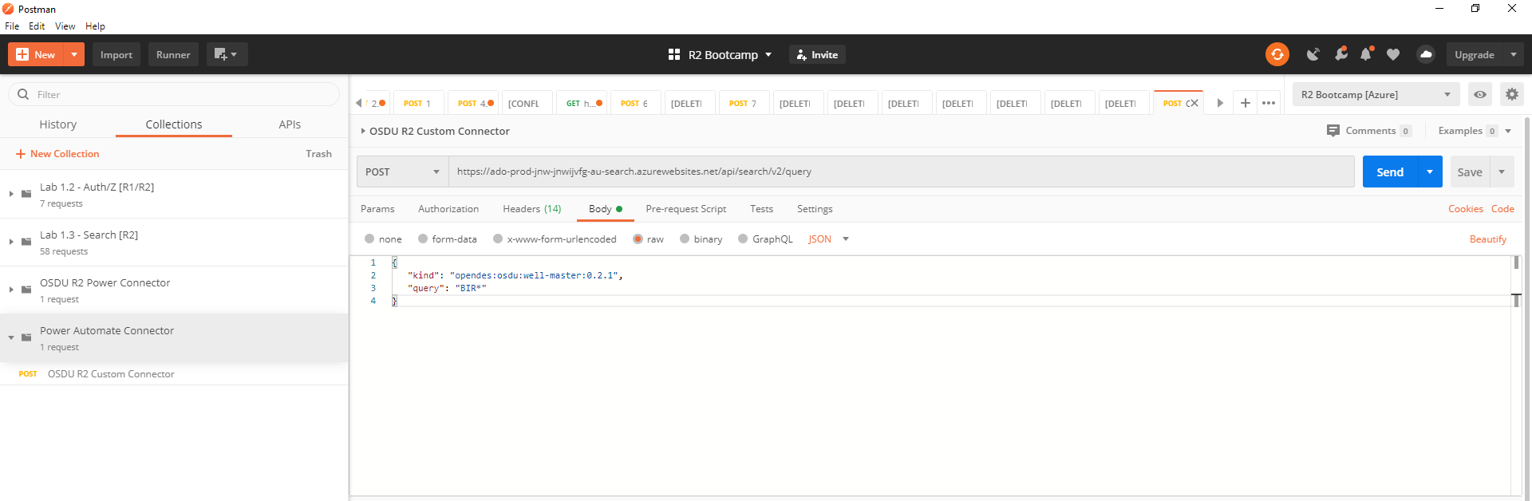Open the Cookies link
The image size is (1532, 501).
[x=1466, y=209]
